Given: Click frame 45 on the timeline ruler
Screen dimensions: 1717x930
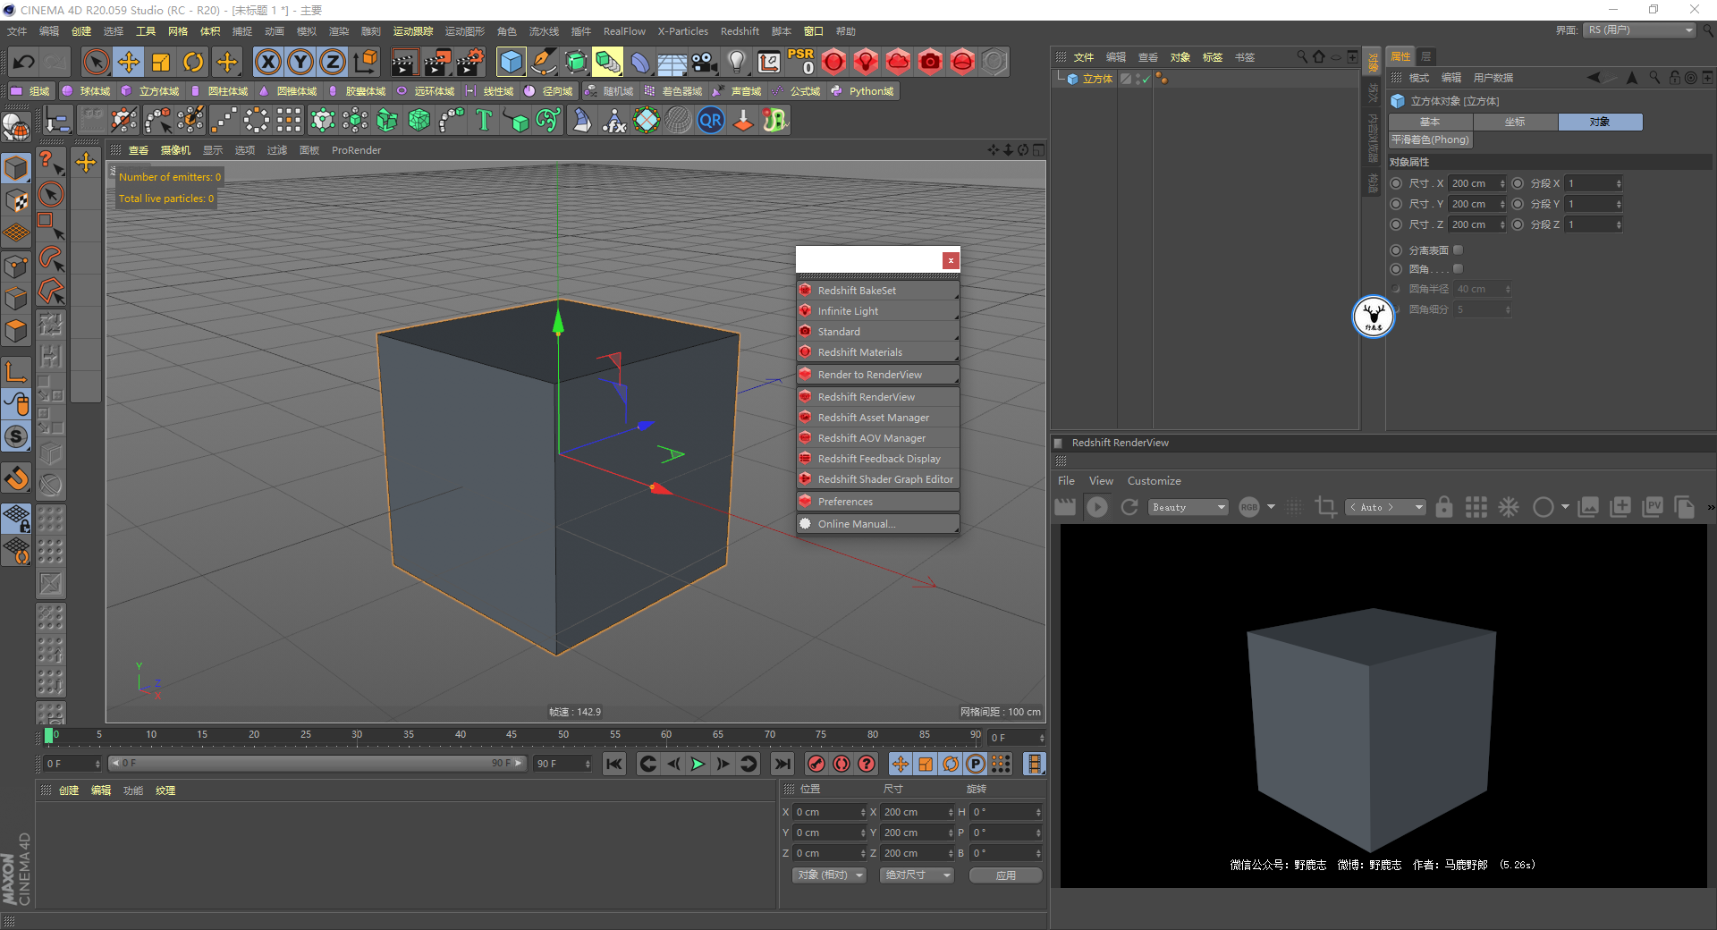Looking at the screenshot, I should click(512, 735).
